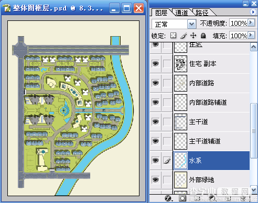Click the brush indicator beside the 水系 layer
The height and width of the screenshot is (203, 258).
coord(167,161)
